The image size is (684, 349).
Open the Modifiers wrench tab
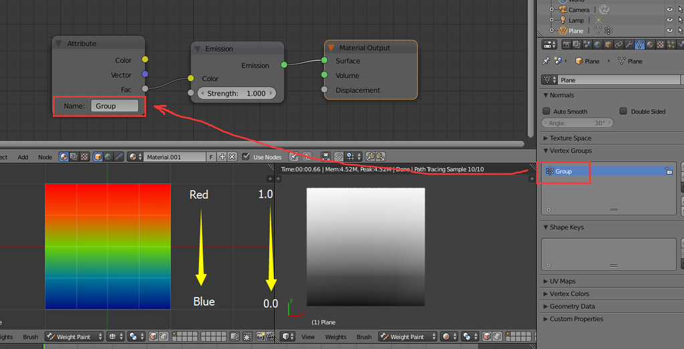click(x=629, y=45)
